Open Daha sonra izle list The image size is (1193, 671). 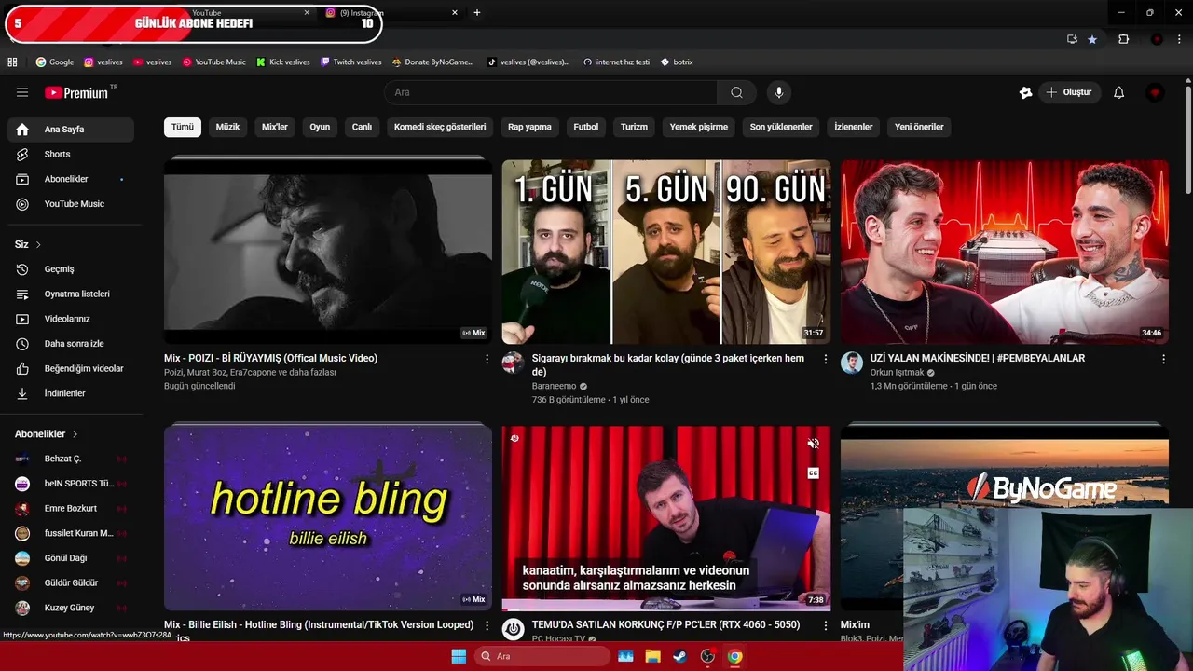[71, 344]
